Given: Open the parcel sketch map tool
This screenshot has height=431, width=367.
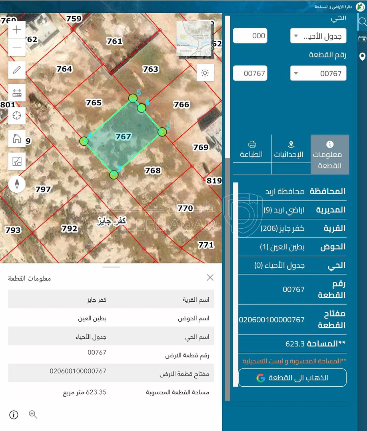Looking at the screenshot, I should [17, 161].
